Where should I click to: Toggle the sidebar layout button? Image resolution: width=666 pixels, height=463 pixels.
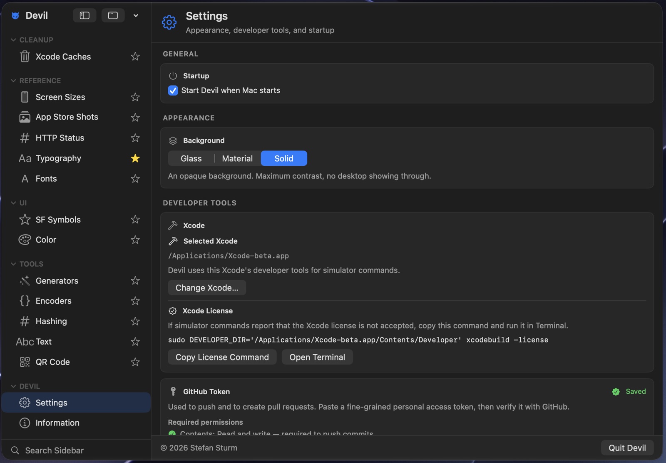[84, 15]
